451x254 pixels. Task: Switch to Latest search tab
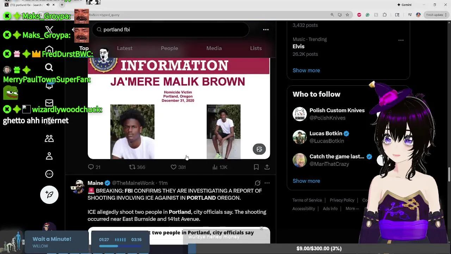point(125,48)
